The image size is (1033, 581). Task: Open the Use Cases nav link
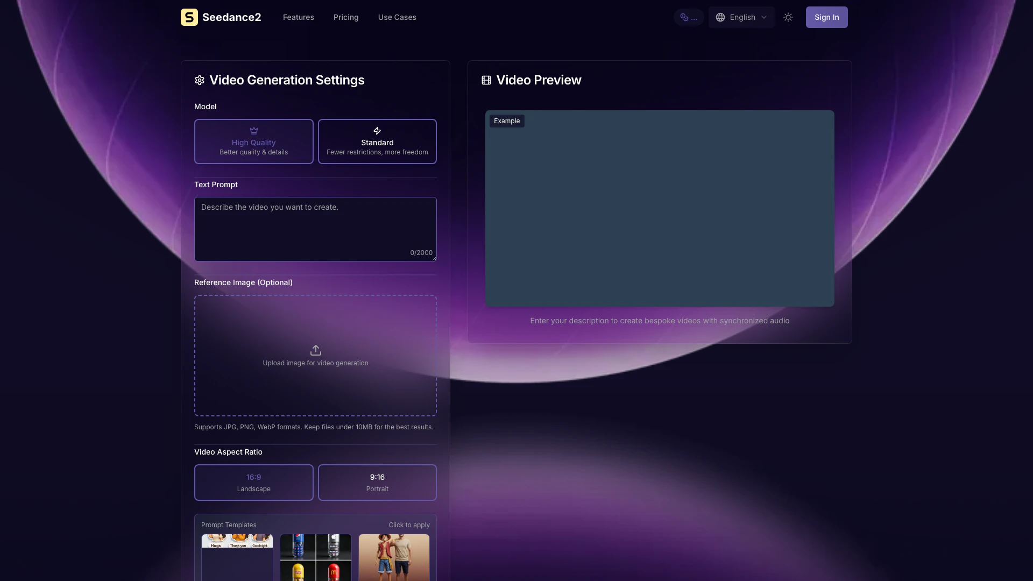397,17
